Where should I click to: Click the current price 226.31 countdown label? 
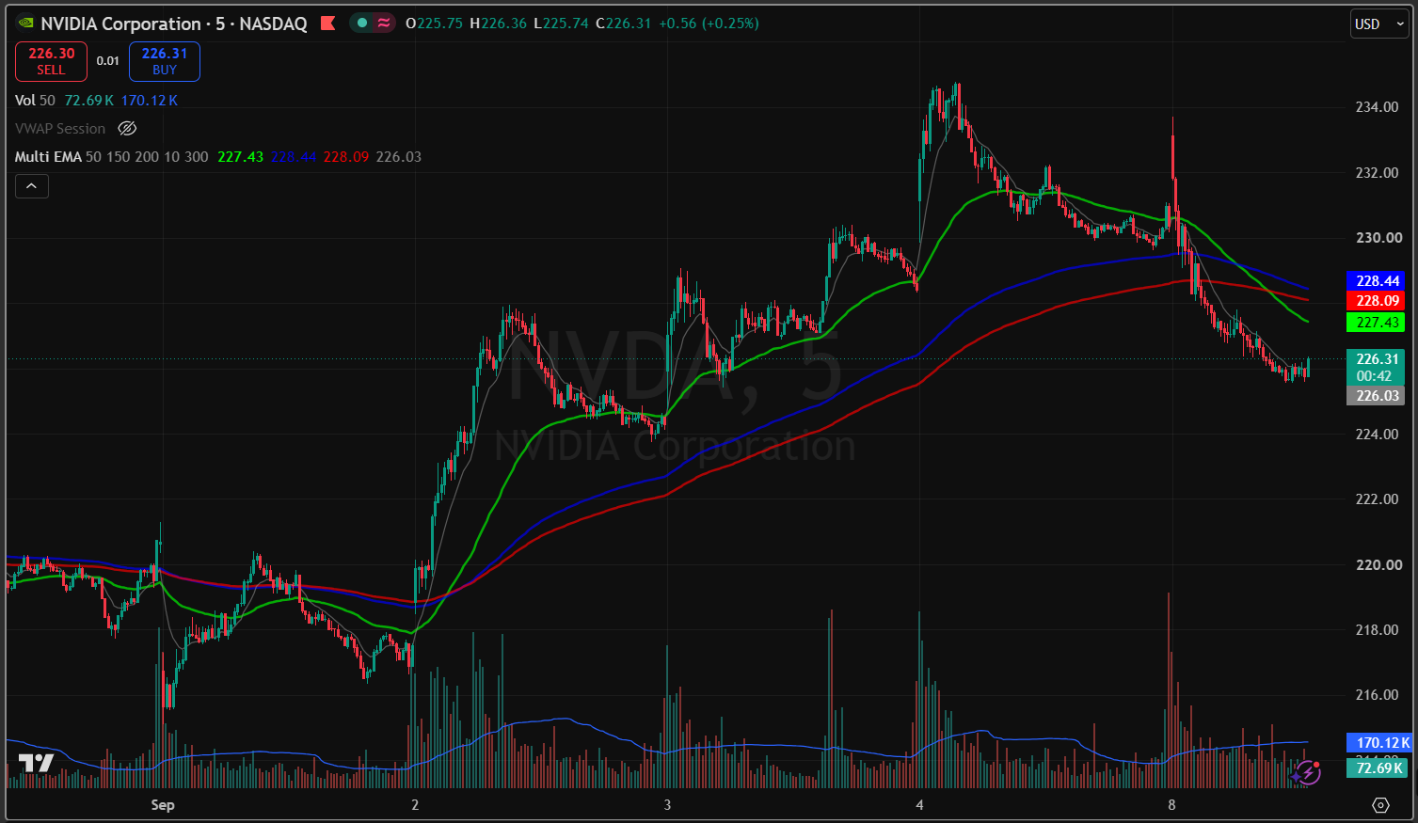1377,368
